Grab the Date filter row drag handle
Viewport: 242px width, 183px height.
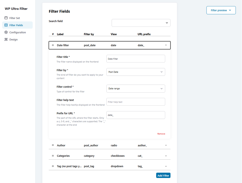(53, 45)
